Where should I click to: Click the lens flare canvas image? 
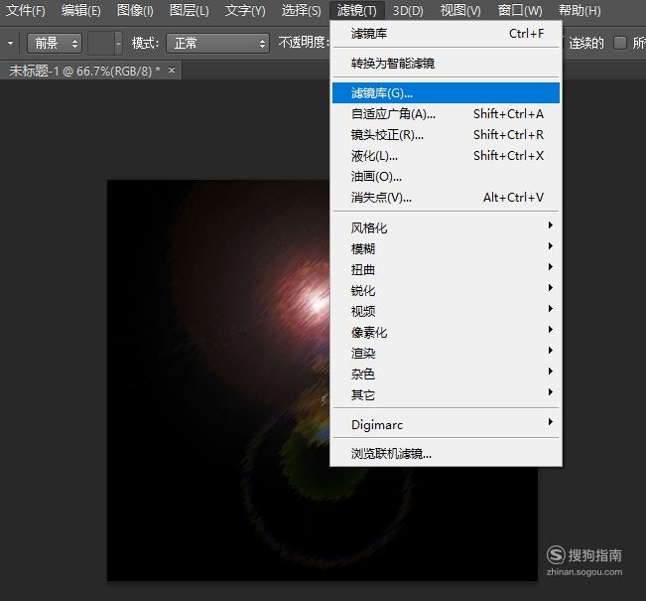[x=218, y=380]
